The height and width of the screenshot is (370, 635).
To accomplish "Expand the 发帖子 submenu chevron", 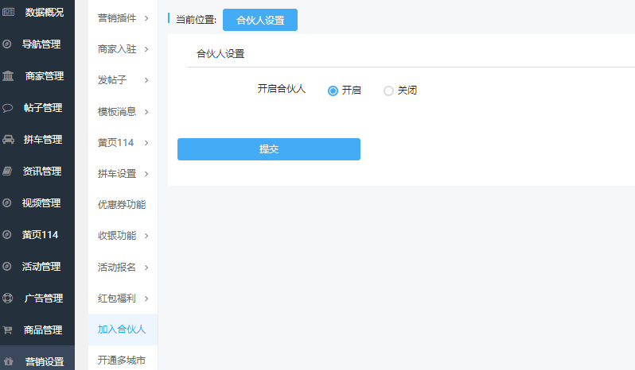I will (146, 80).
